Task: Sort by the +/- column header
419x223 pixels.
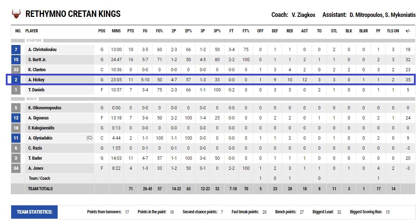Action: [x=408, y=31]
